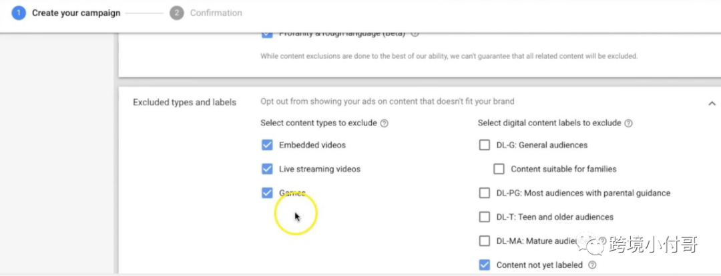Check DL-PG parental guidance box
Screen dimensions: 721x276
point(484,193)
